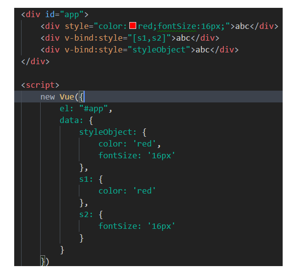Click the [s1,s2] binding value

(x=149, y=38)
